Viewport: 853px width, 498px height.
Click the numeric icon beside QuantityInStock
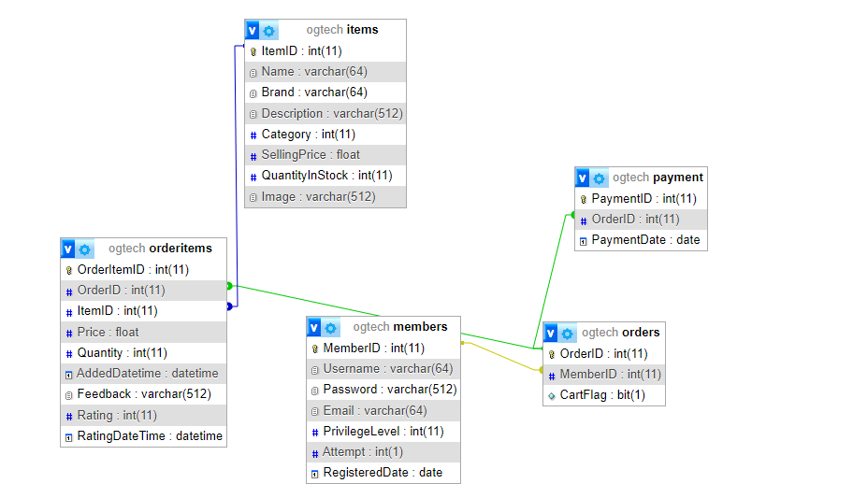click(x=253, y=178)
